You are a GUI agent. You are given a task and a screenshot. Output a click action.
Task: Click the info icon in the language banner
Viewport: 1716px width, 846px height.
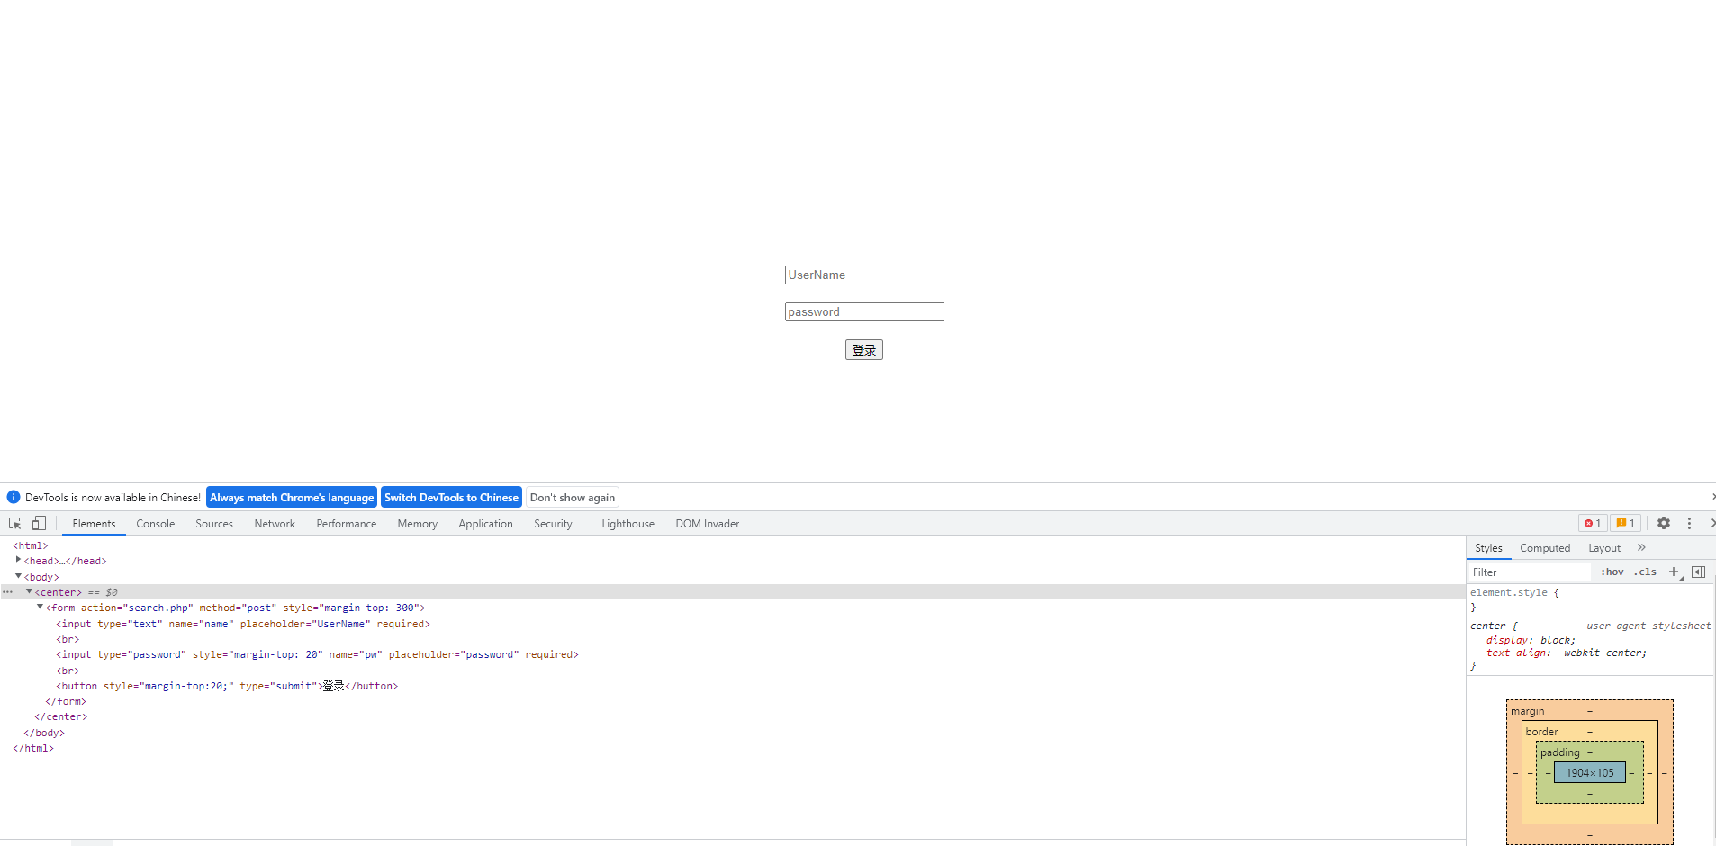[x=14, y=497]
